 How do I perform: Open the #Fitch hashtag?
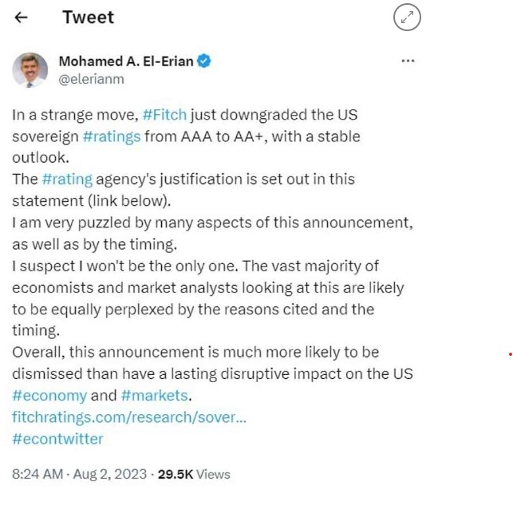point(164,115)
